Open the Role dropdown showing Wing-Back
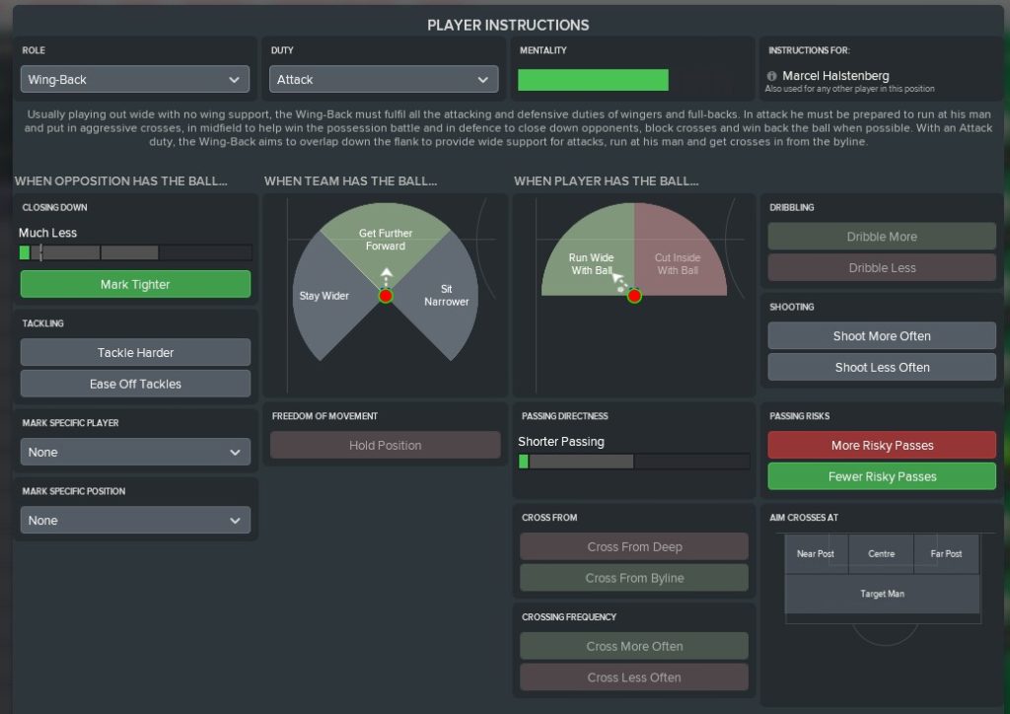The height and width of the screenshot is (714, 1010). click(x=135, y=79)
